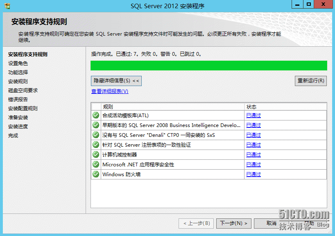Select the 计算机域控制器 rule text
Viewport: 335px width, 236px height.
pos(120,155)
